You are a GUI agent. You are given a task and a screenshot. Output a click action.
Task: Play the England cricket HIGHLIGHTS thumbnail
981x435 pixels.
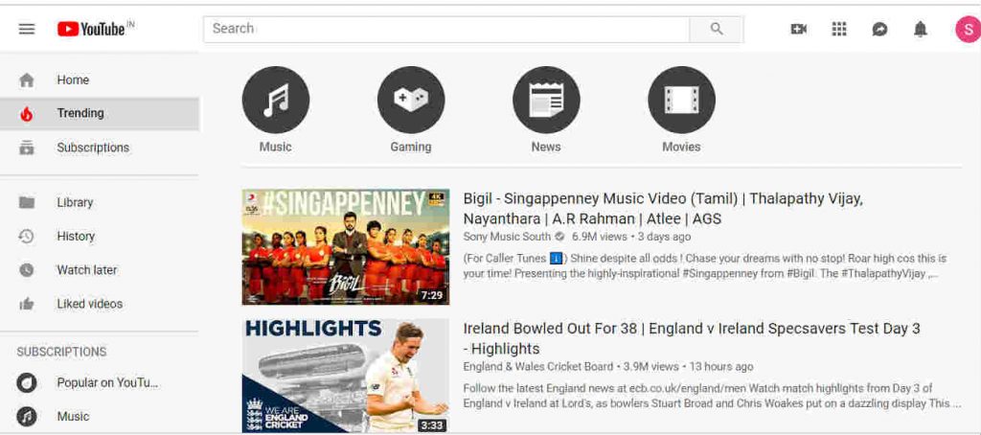click(345, 376)
